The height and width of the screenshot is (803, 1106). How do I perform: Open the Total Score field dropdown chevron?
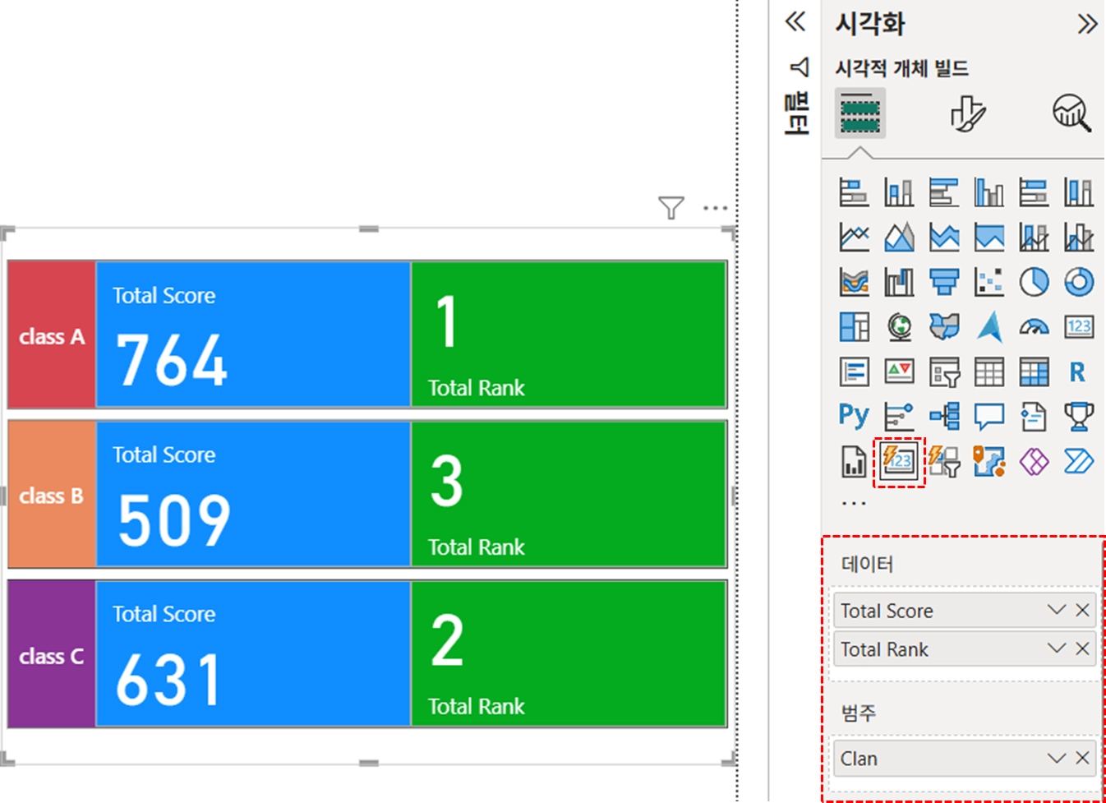[1056, 610]
